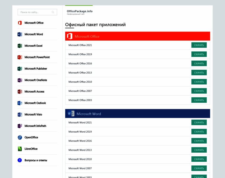Screen dimensions: 225x178
Task: Open the Microsoft InfoPath menu item
Action: (x=35, y=126)
